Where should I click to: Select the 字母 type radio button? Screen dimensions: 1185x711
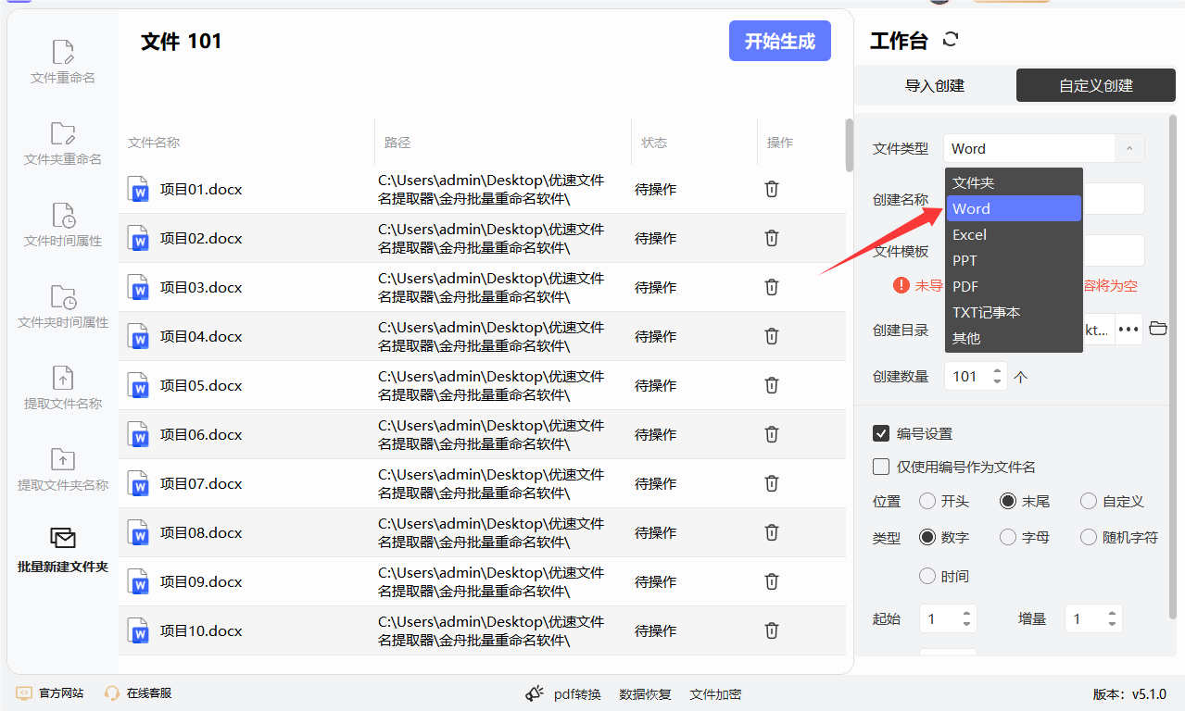tap(1008, 537)
